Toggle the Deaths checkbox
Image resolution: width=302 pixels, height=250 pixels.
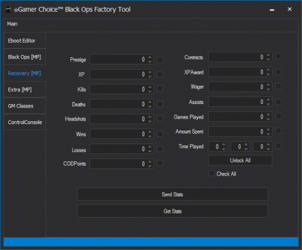[160, 104]
